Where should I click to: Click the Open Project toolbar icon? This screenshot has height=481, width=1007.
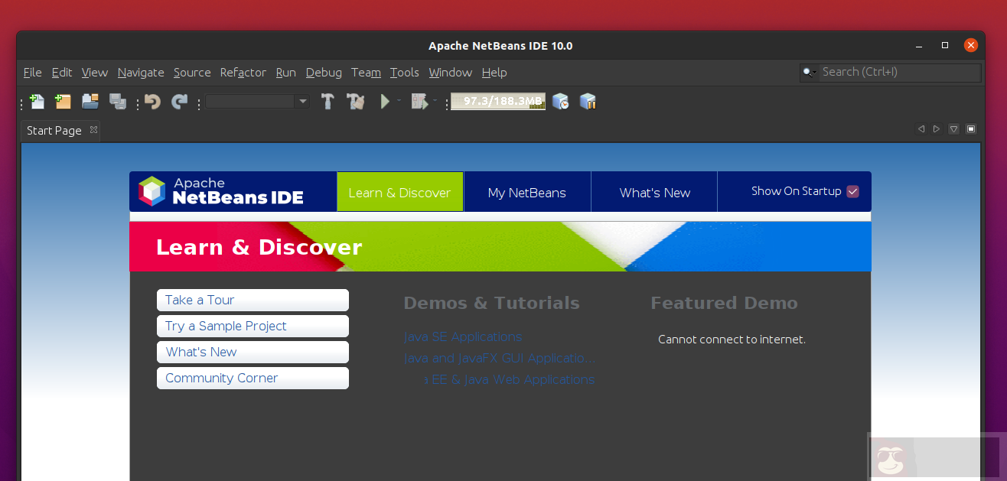(x=90, y=101)
